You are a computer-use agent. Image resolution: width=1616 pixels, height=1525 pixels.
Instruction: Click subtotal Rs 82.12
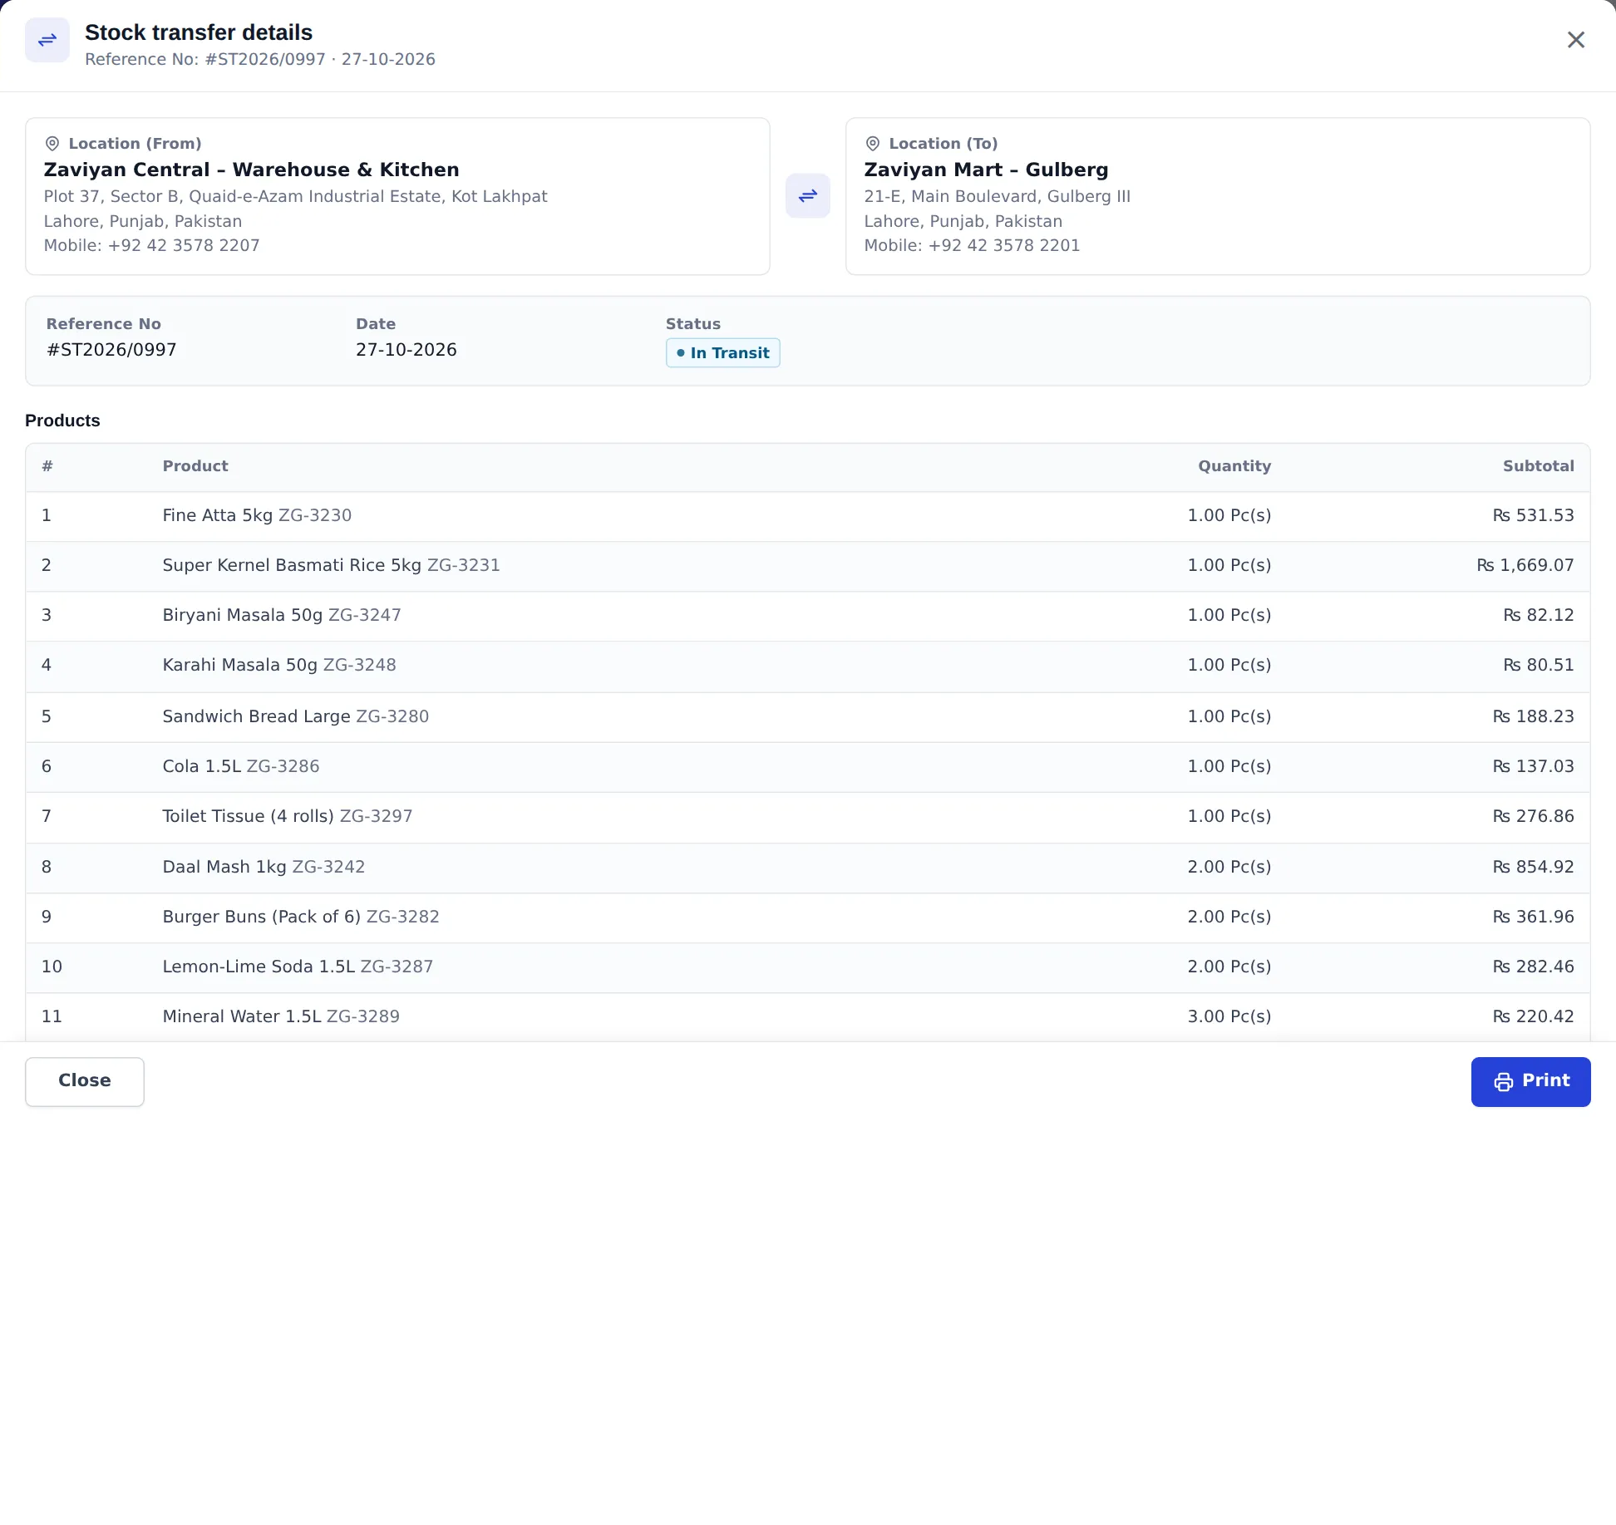coord(1538,615)
